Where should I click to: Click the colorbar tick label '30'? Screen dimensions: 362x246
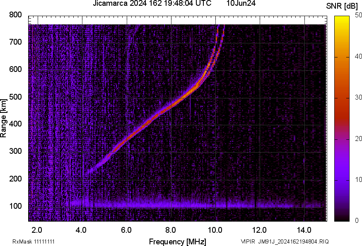[358, 98]
